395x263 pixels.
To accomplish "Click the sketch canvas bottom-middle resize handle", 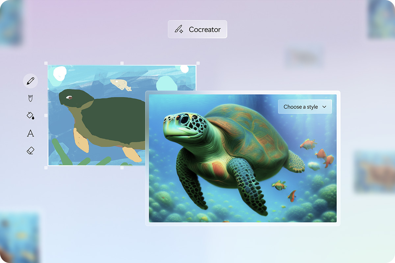I will pyautogui.click(x=122, y=168).
